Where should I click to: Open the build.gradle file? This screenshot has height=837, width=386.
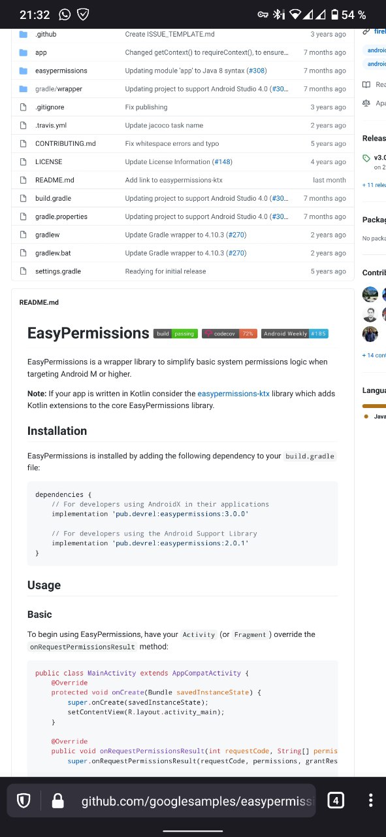tap(53, 198)
